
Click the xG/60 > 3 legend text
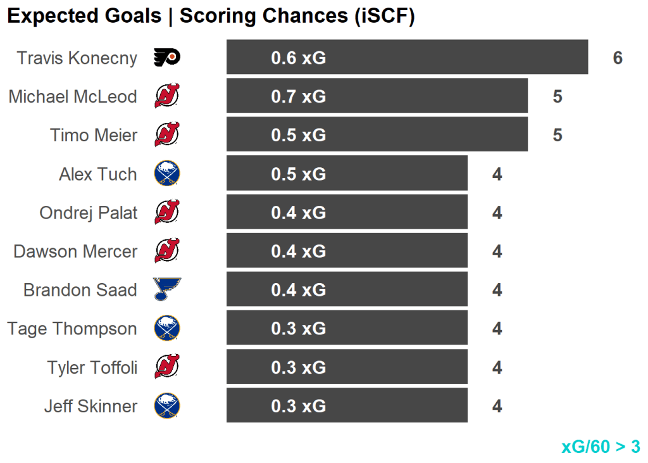click(601, 447)
